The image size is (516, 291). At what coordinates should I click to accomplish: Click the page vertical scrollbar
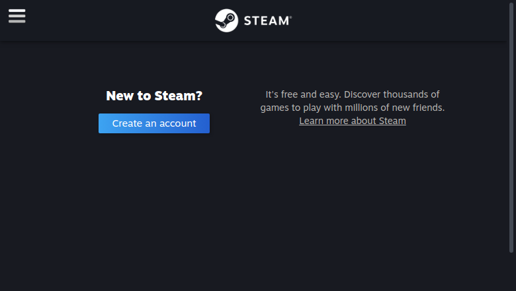[x=511, y=128]
